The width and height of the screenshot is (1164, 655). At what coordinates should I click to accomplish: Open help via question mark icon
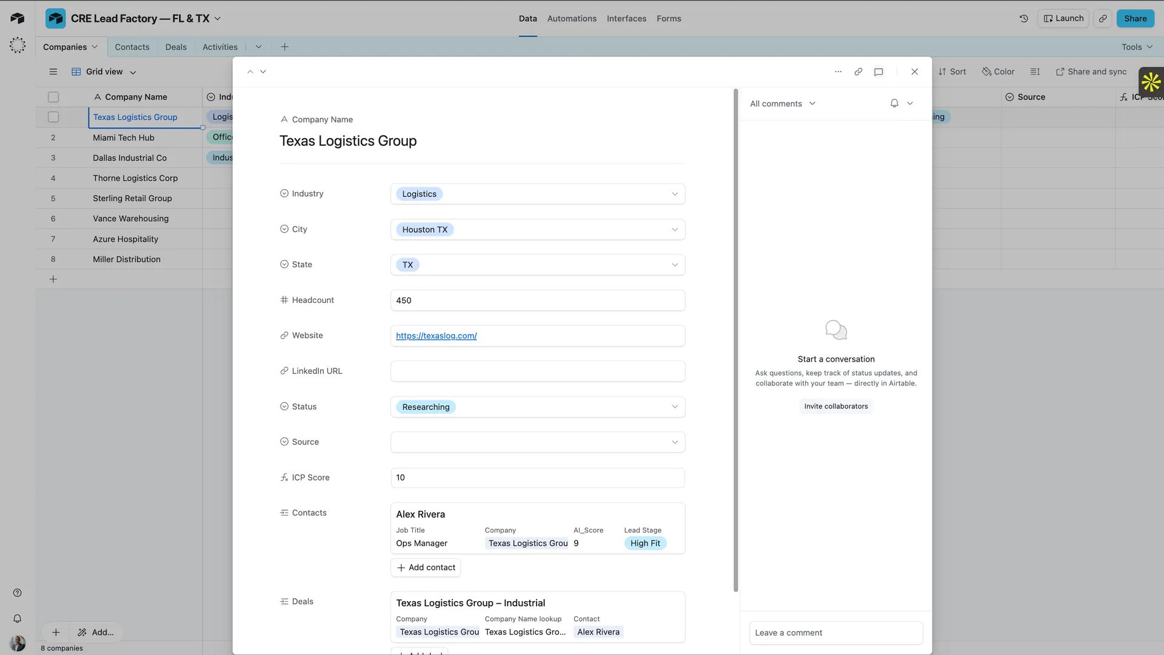coord(17,593)
